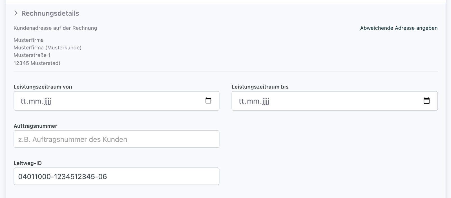Click the Musterstraße 1 address line
This screenshot has height=198, width=451.
click(32, 55)
